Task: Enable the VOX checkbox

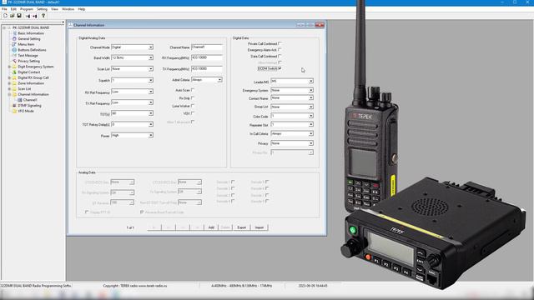Action: pyautogui.click(x=193, y=113)
